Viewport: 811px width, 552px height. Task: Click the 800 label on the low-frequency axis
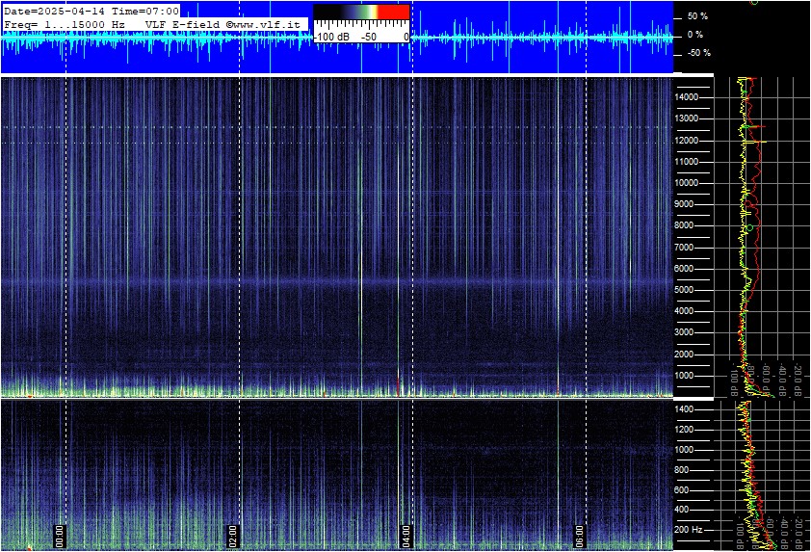pyautogui.click(x=682, y=470)
